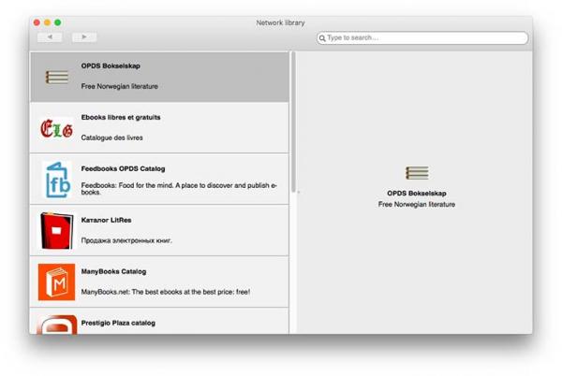Maximize the Network library window

click(x=57, y=22)
